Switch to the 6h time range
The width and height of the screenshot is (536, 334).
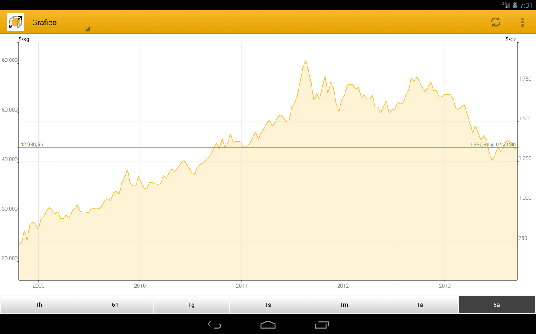point(115,305)
